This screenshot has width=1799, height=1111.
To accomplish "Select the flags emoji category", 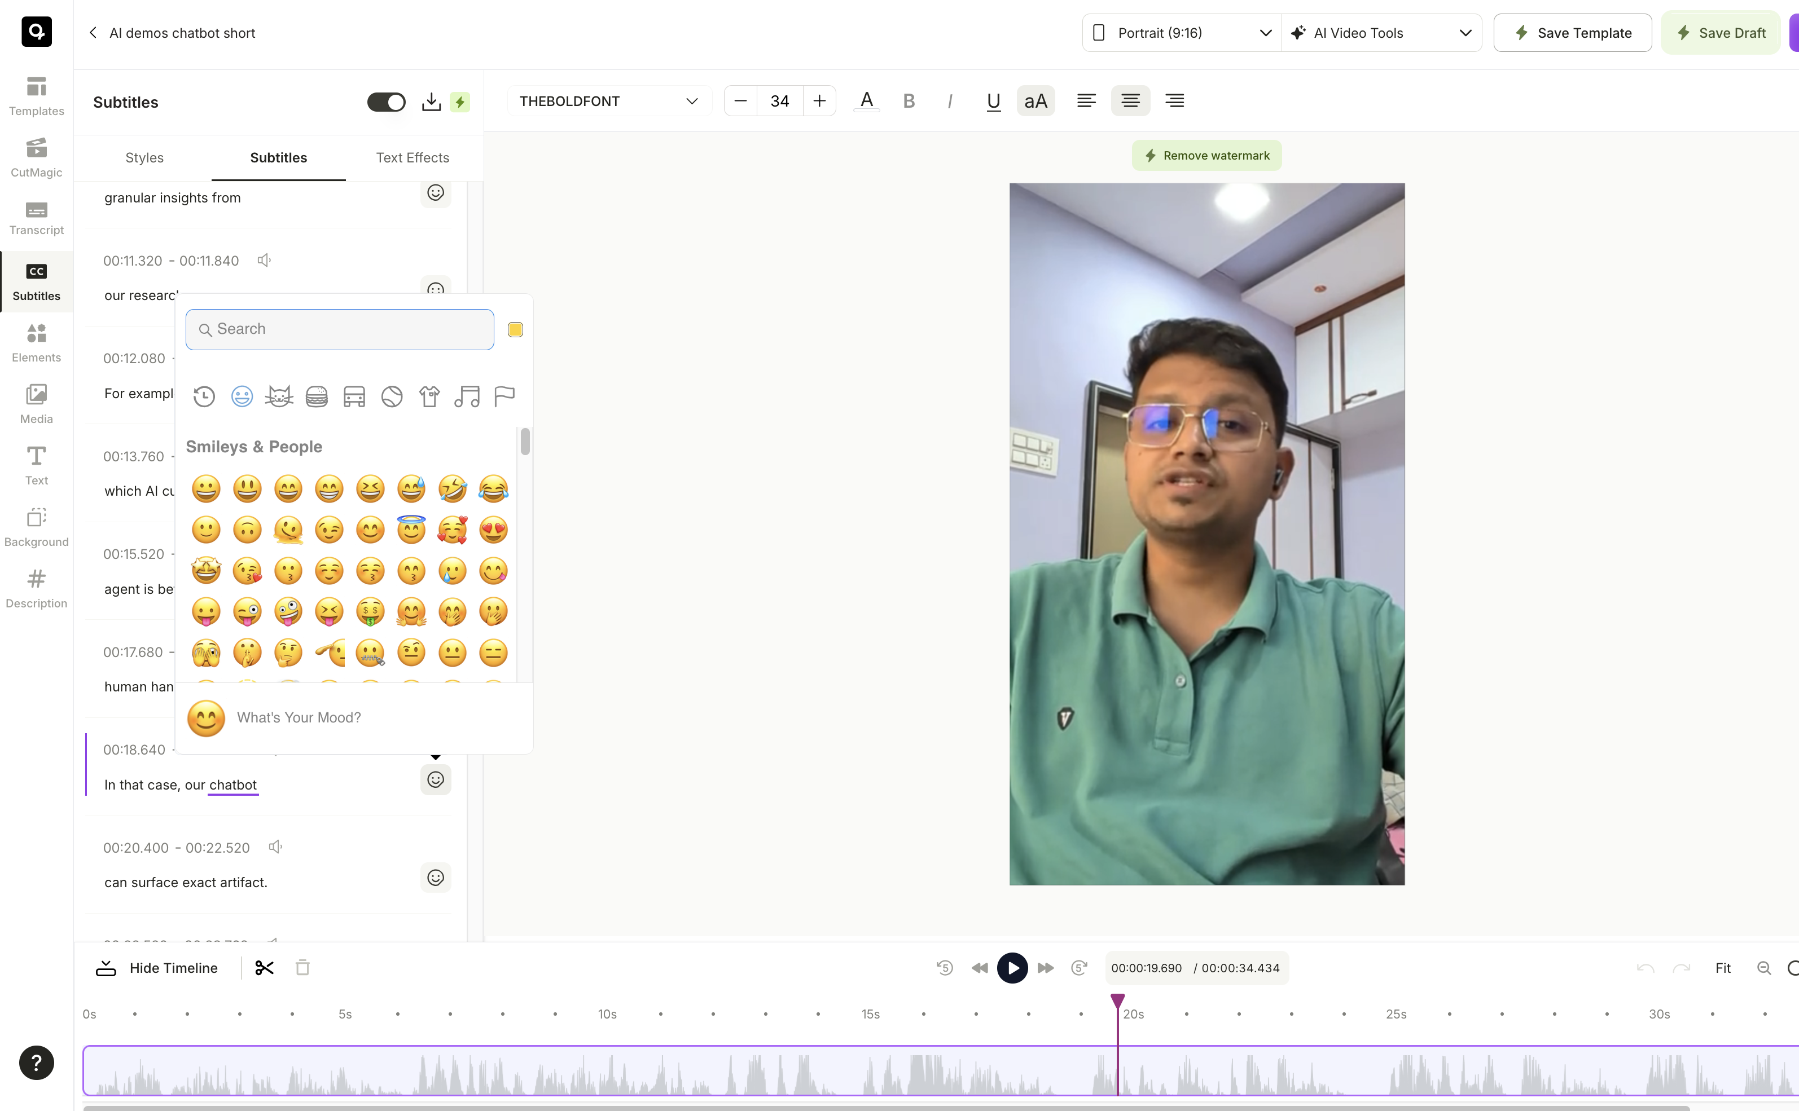I will (x=504, y=397).
